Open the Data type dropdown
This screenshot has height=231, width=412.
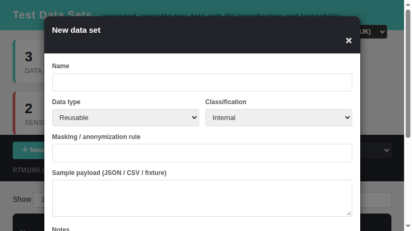tap(126, 117)
